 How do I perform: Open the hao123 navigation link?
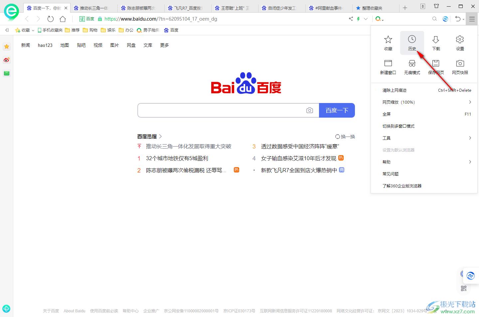point(45,45)
